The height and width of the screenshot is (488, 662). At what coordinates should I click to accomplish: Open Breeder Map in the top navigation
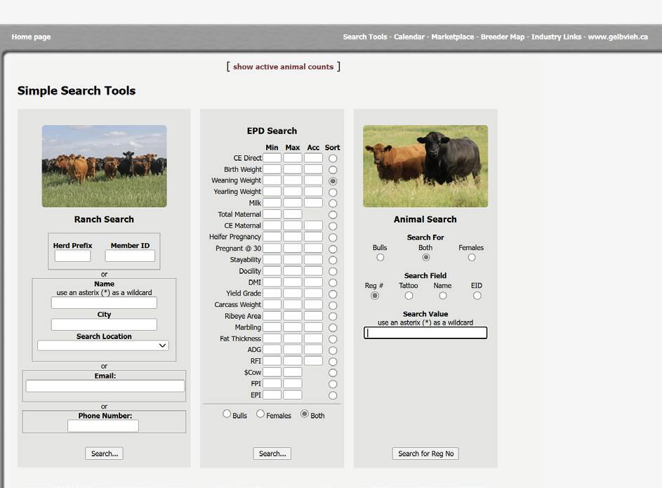click(x=503, y=37)
